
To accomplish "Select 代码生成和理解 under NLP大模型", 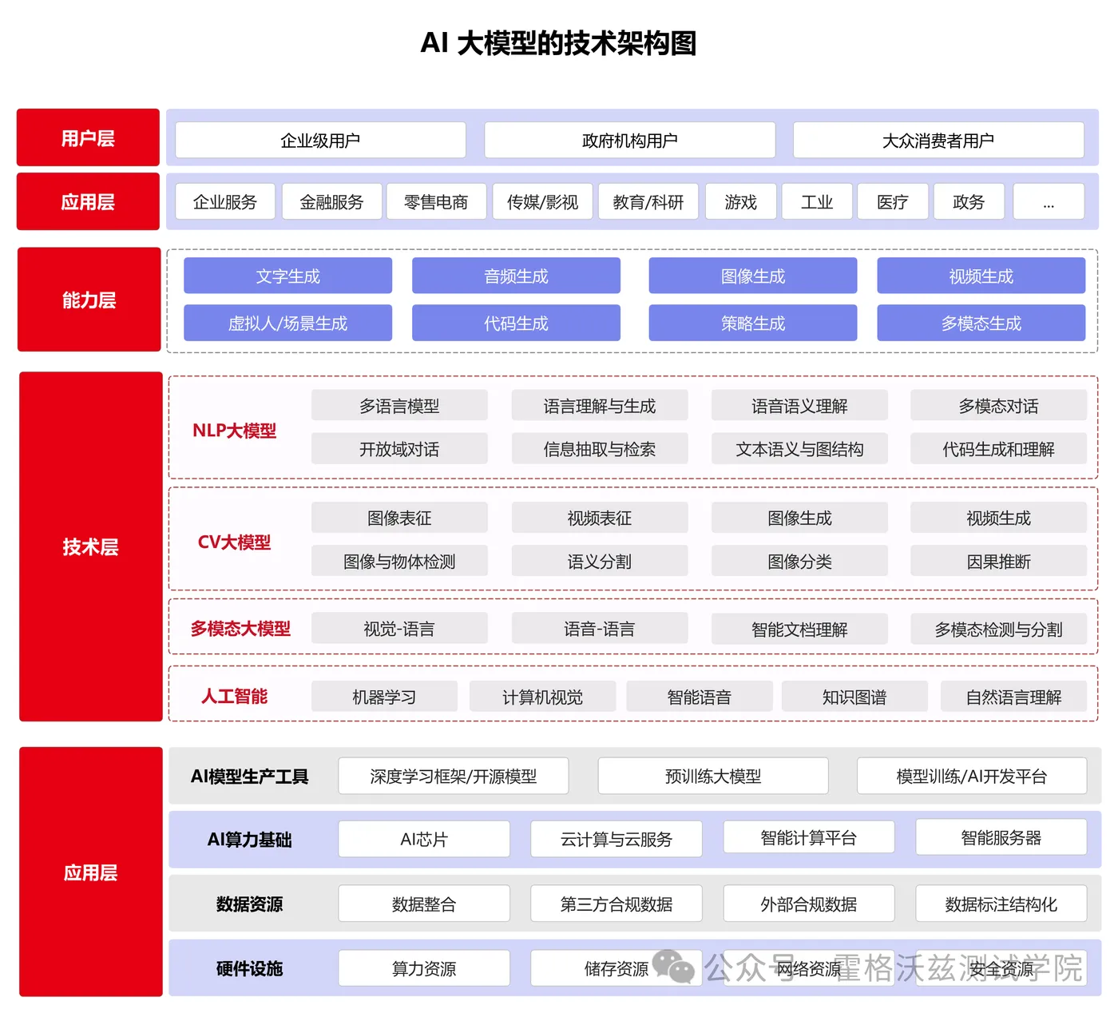I will click(999, 448).
